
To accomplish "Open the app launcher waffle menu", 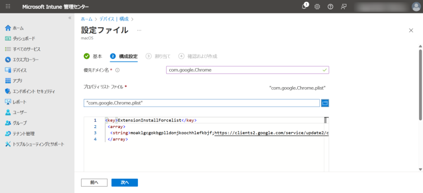I will [x=8, y=7].
